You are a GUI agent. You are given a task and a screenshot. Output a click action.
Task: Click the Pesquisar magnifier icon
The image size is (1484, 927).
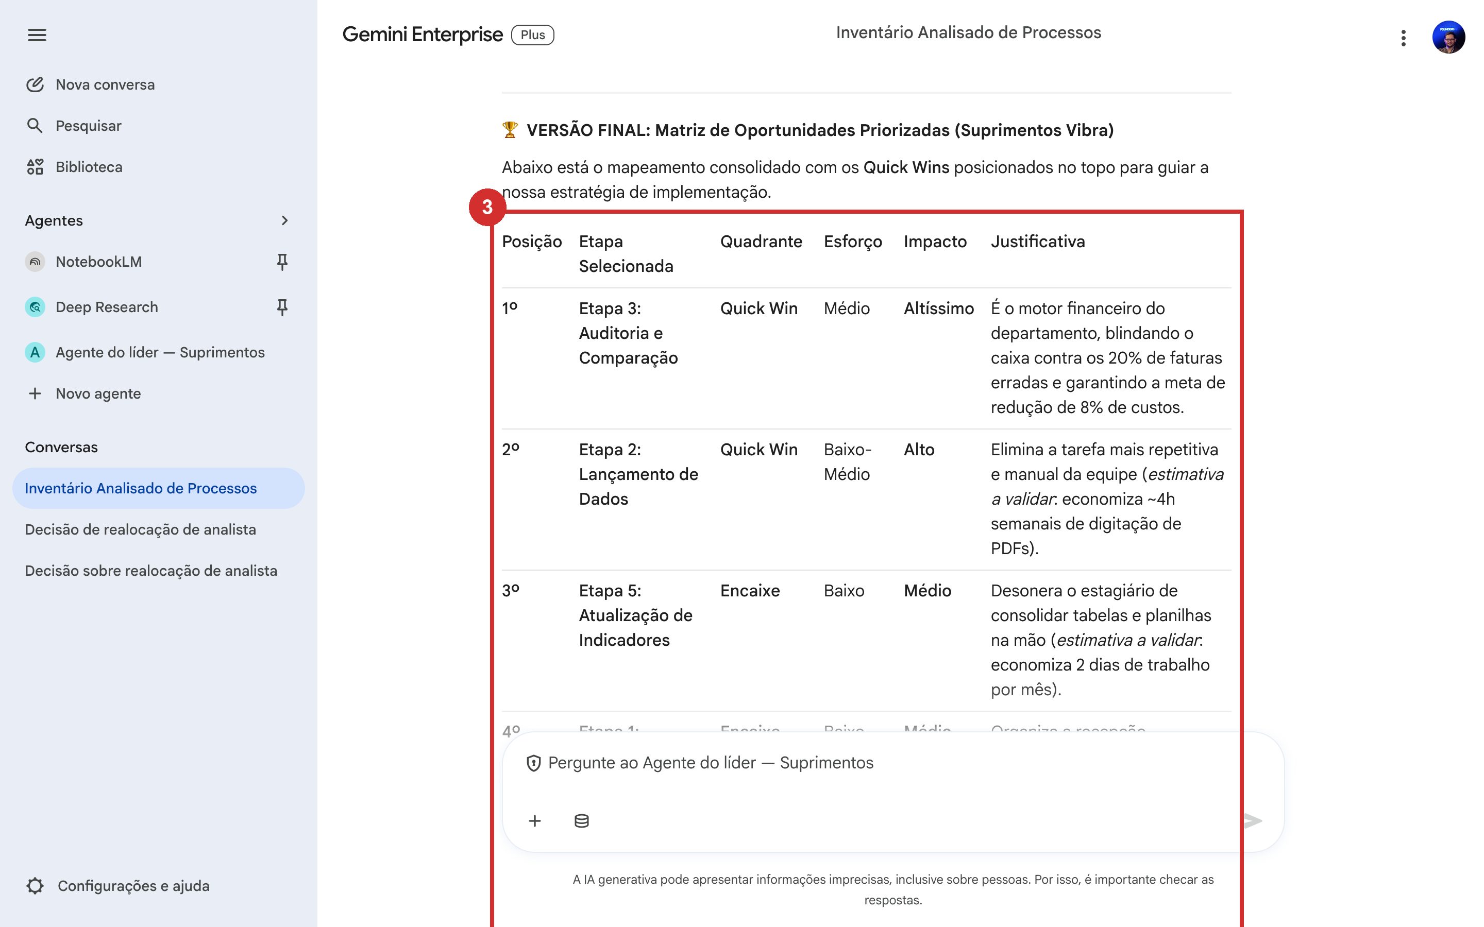click(35, 126)
